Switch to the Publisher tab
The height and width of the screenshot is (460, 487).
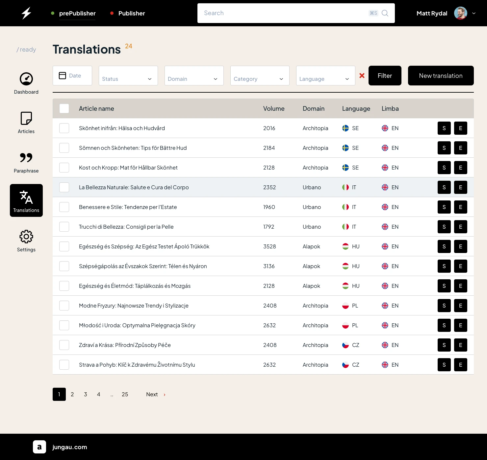(131, 13)
